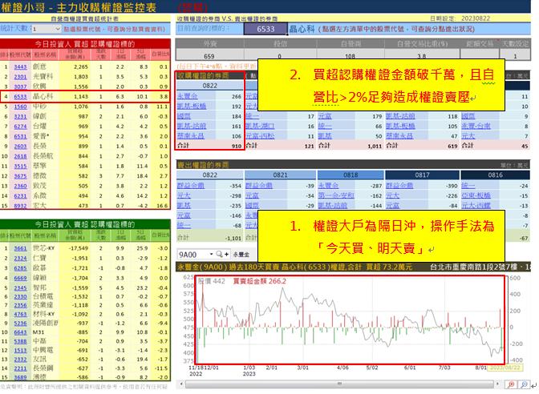Screen dimensions: 539x394
Task: Open stock code 4763 材料-KY
Action: pos(20,314)
